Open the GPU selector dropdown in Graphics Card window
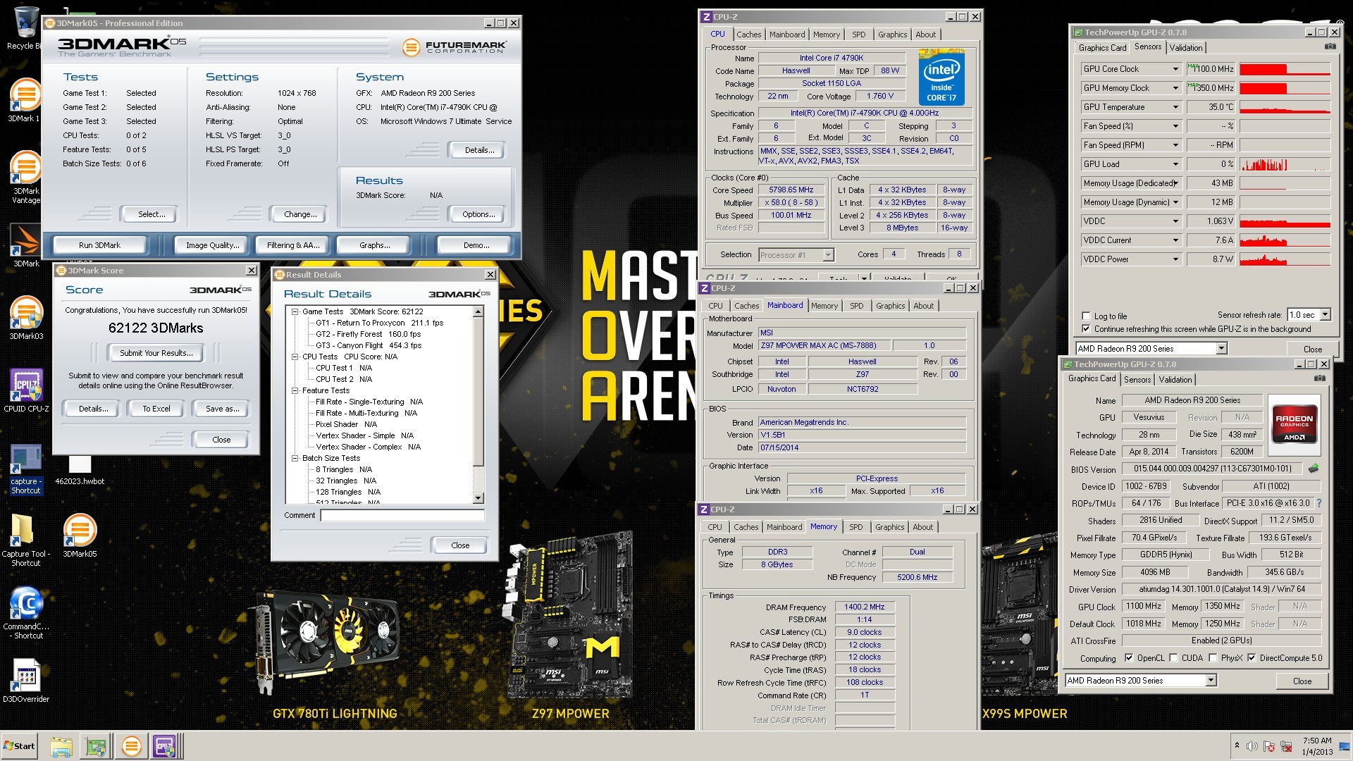Viewport: 1353px width, 761px height. point(1211,681)
